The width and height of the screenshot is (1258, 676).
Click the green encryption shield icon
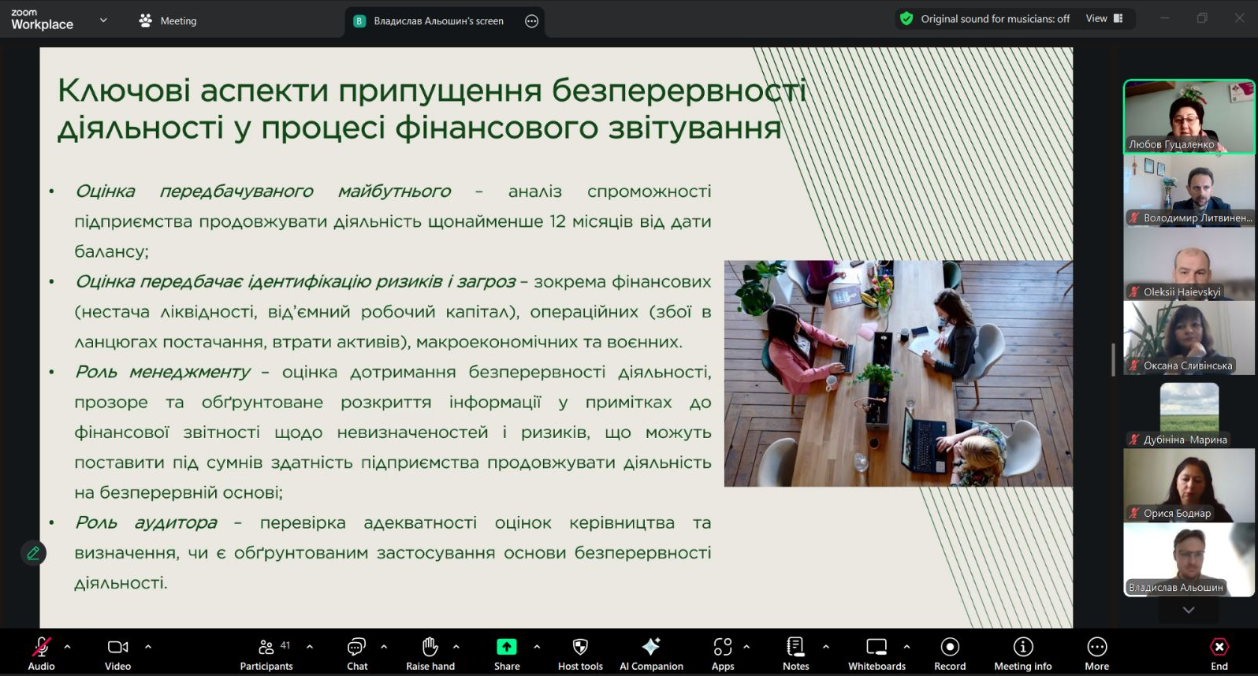[906, 18]
